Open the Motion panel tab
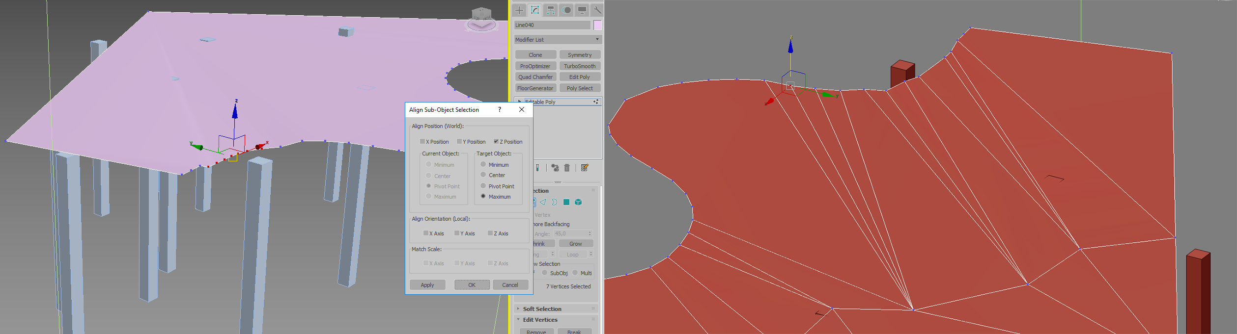Screen dimensions: 1237x334 [566, 10]
